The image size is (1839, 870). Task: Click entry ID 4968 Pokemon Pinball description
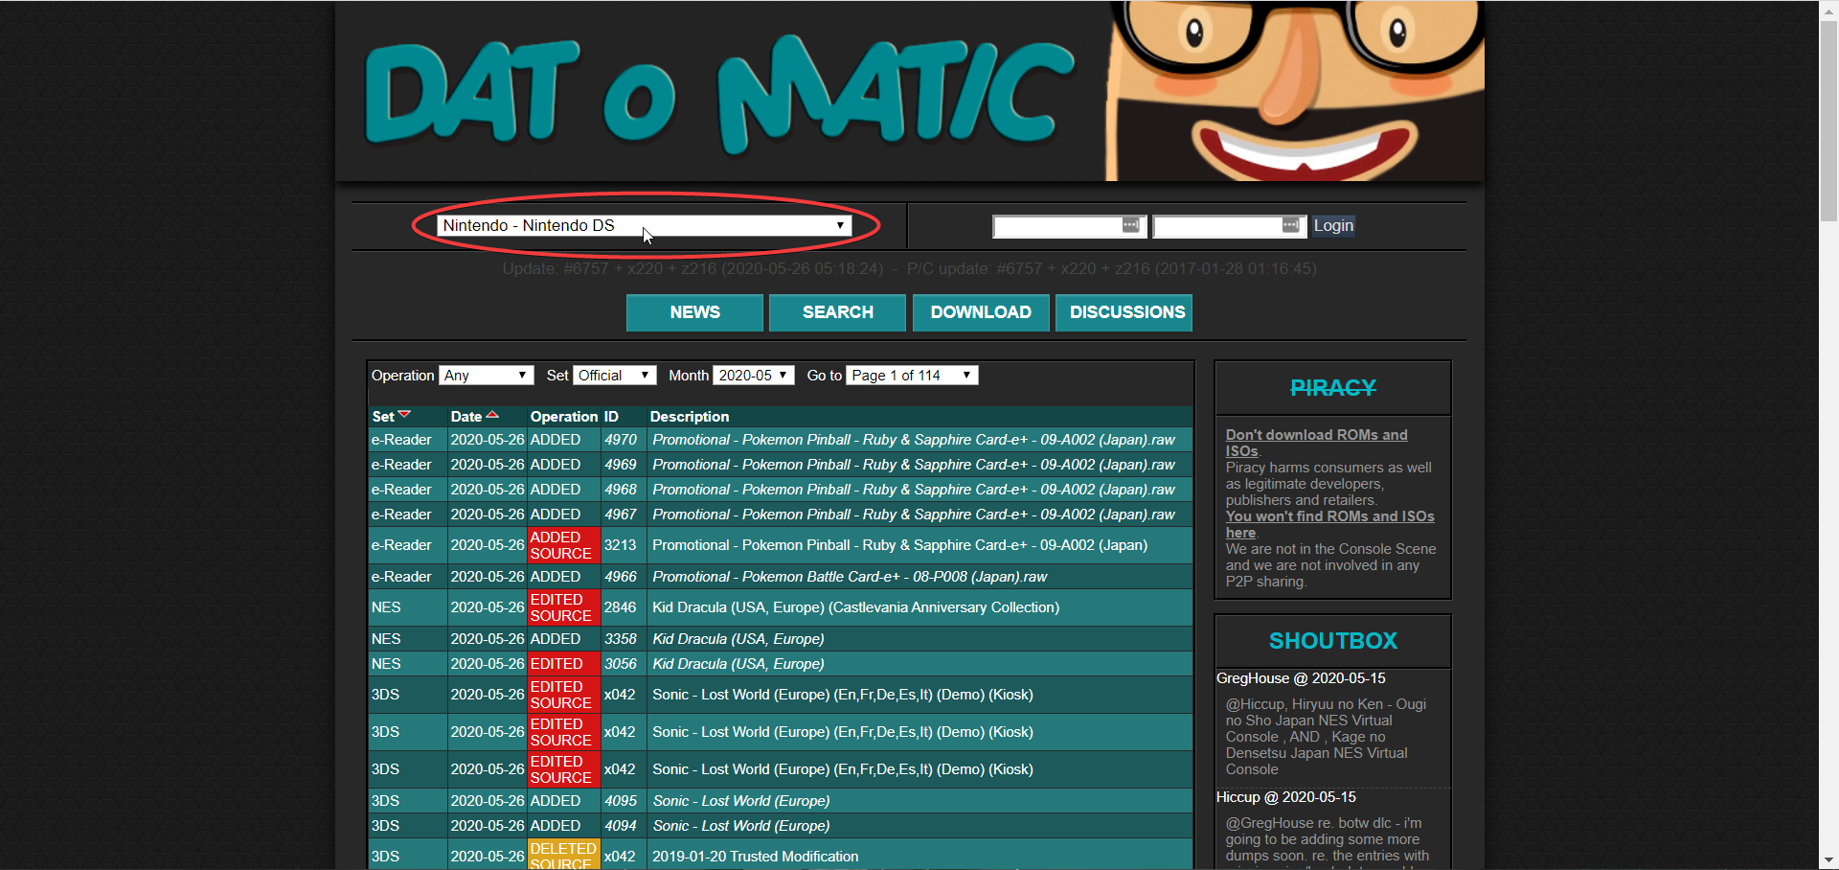click(913, 490)
